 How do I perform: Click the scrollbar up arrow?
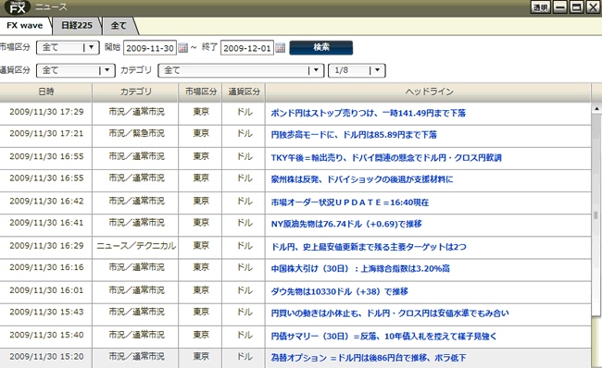pos(596,109)
